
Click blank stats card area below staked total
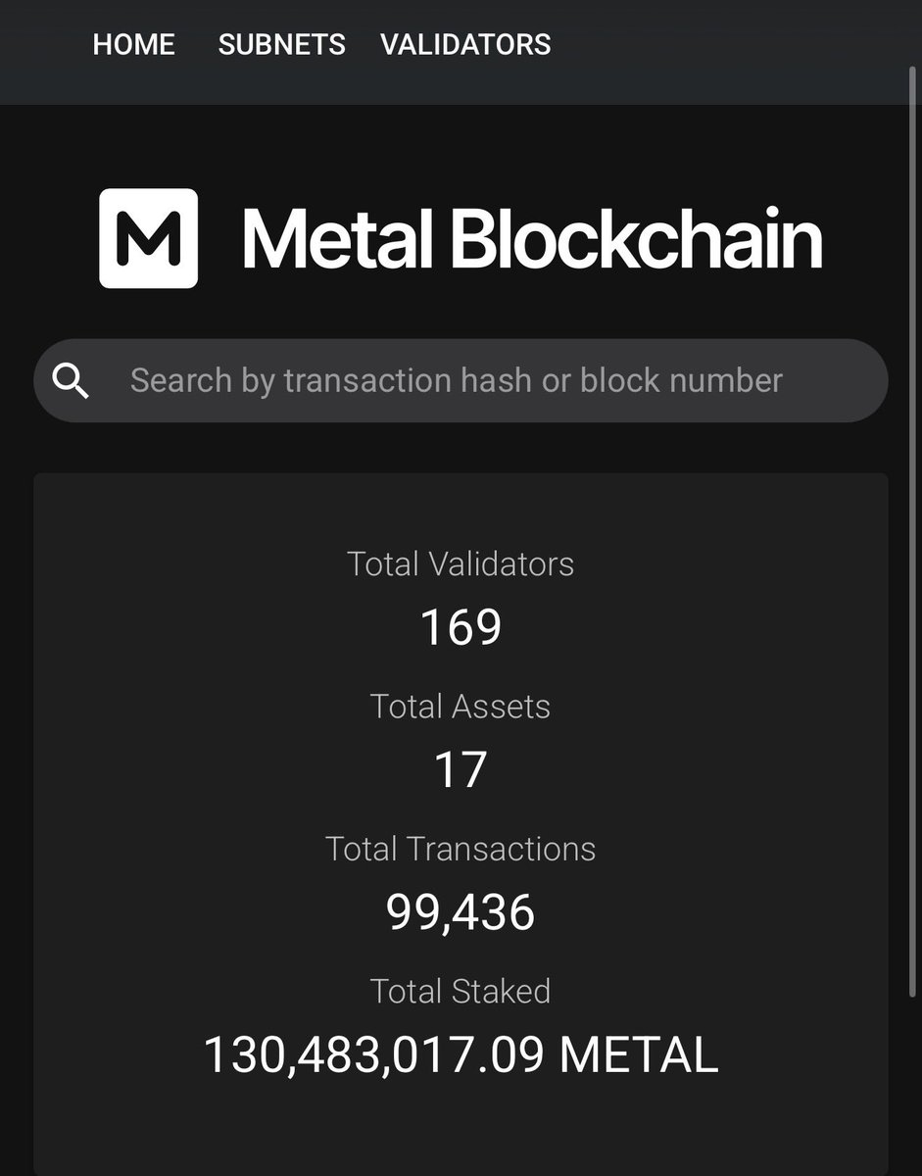tap(461, 1127)
